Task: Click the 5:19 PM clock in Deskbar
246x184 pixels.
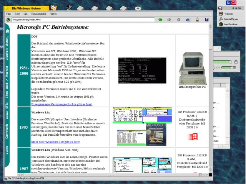Action: point(237,8)
